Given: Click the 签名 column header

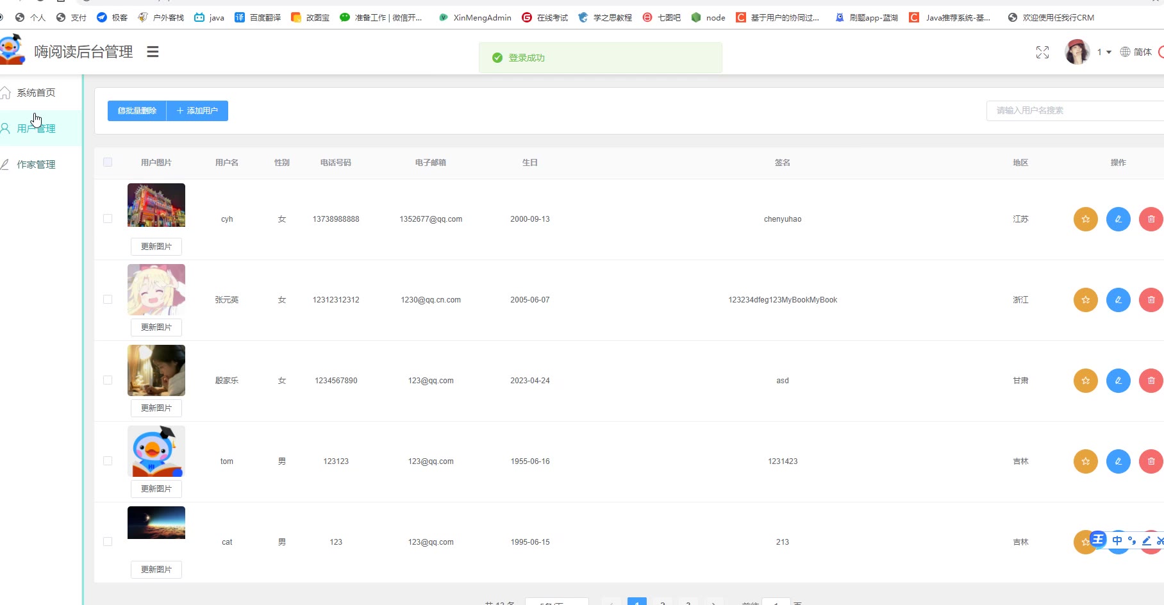Looking at the screenshot, I should click(783, 163).
